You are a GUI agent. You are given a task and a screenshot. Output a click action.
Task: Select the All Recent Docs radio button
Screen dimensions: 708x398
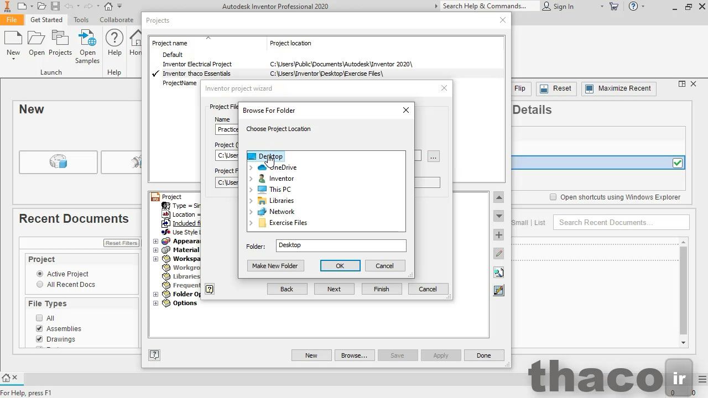pos(40,284)
